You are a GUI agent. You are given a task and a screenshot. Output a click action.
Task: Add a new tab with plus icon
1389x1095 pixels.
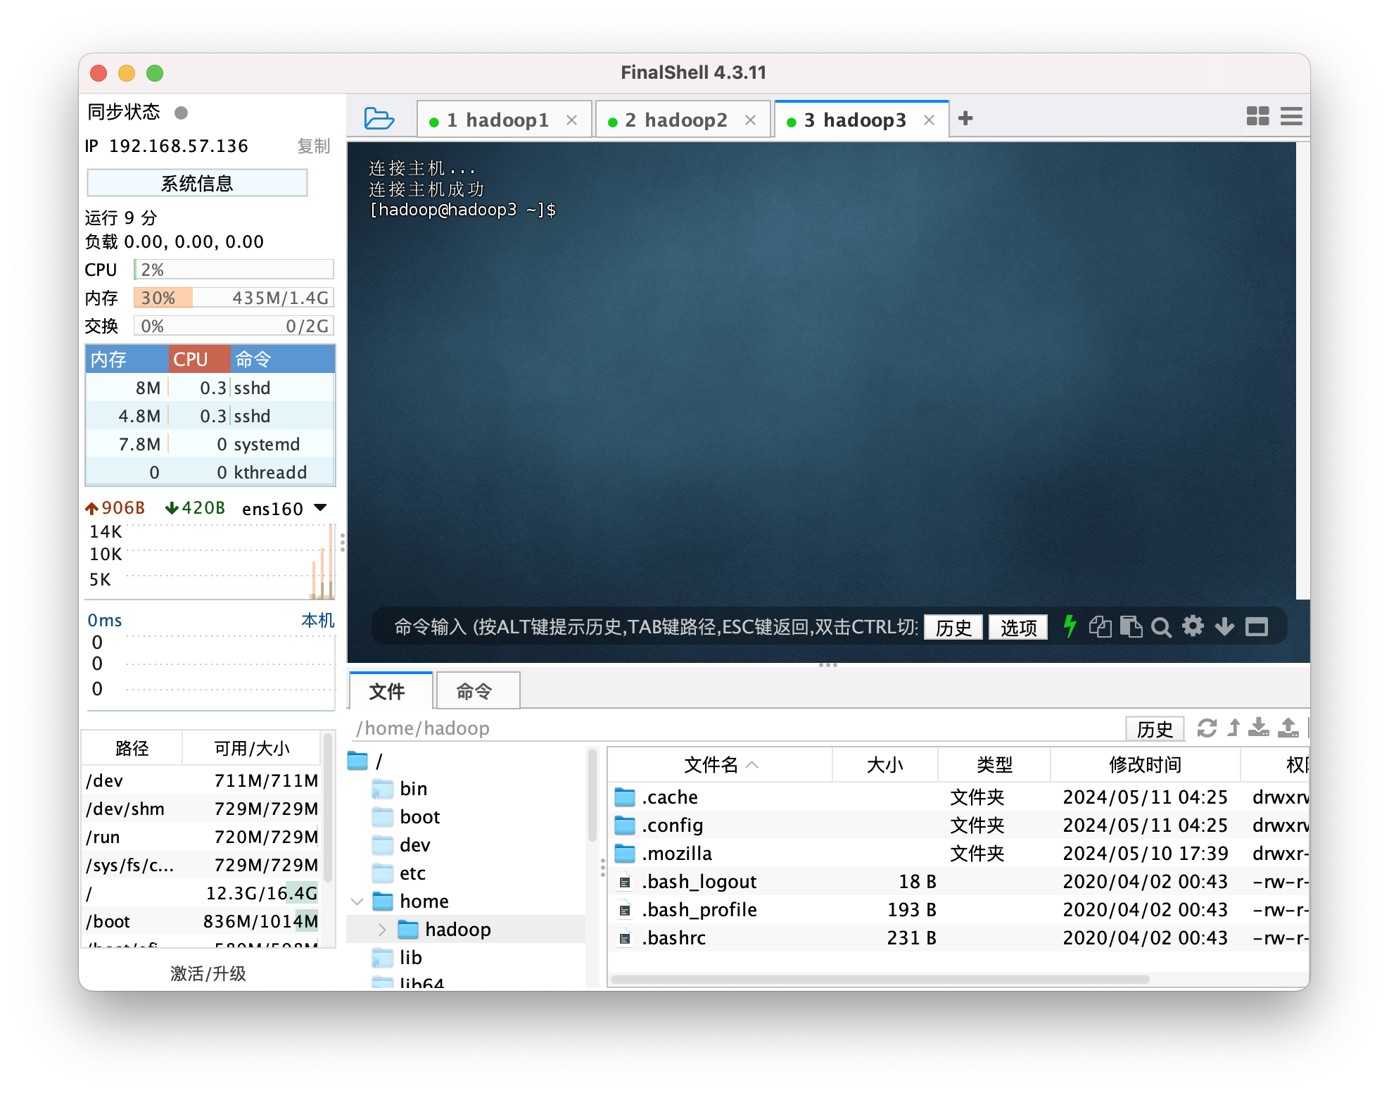click(x=965, y=118)
